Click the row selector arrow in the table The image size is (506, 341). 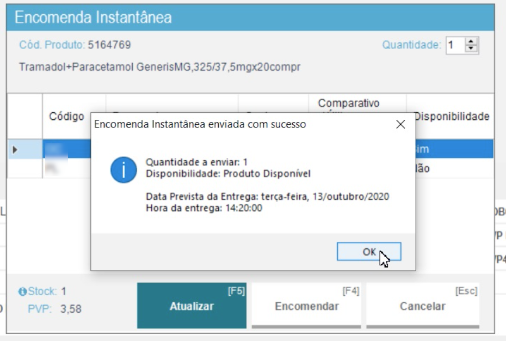15,149
